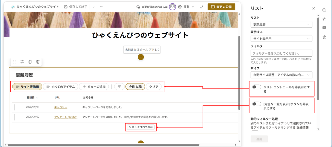The image size is (332, 147).
Task: Click the クリア filter button
Action: coord(154,86)
